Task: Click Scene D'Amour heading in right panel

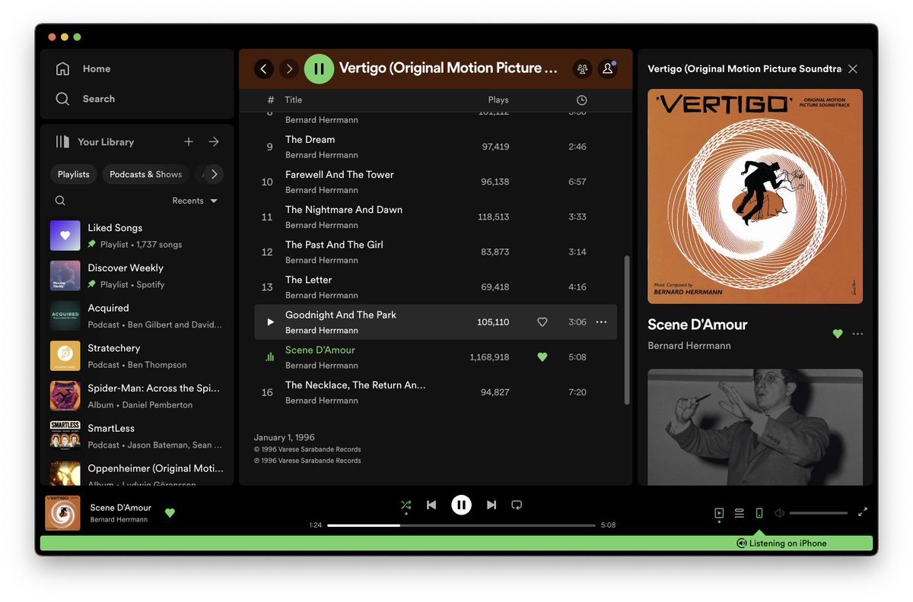Action: tap(698, 325)
